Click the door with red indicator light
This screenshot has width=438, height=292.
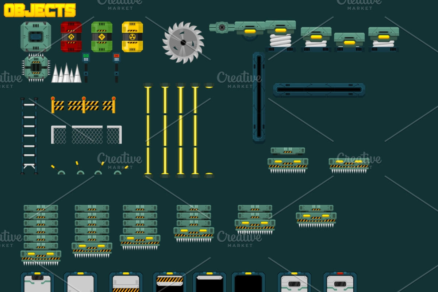pyautogui.click(x=340, y=281)
